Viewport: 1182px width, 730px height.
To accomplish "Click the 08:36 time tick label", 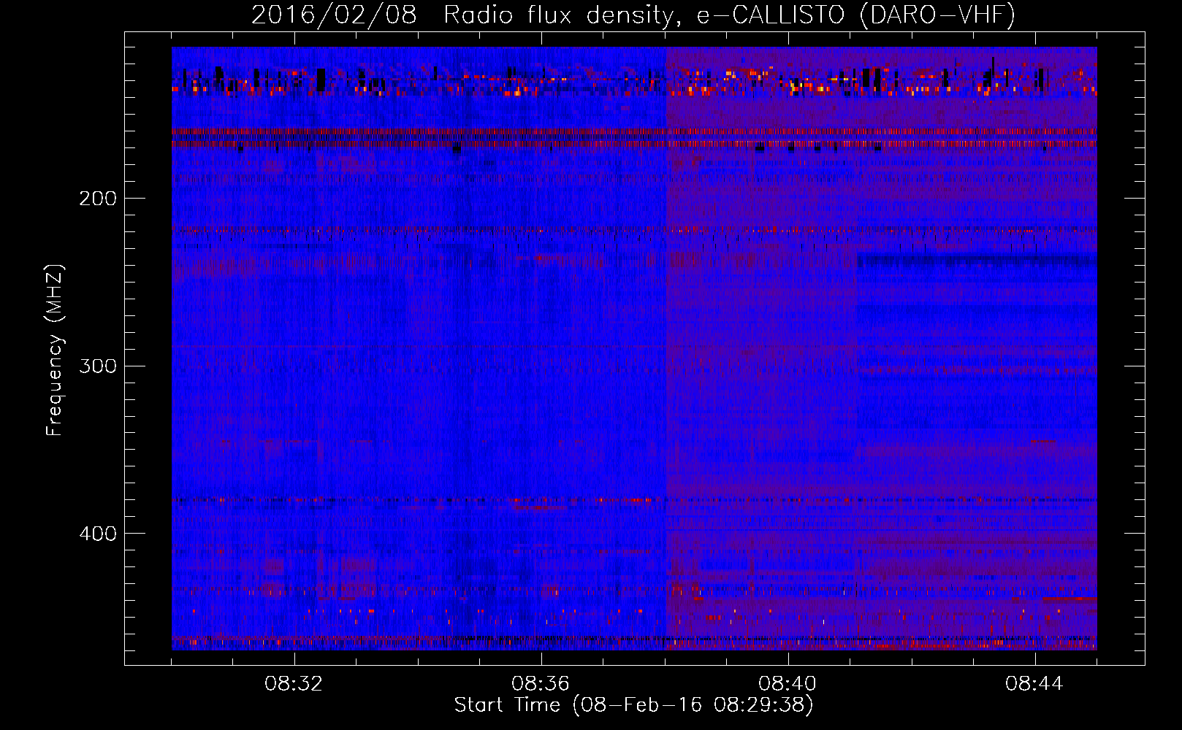I will [x=541, y=684].
